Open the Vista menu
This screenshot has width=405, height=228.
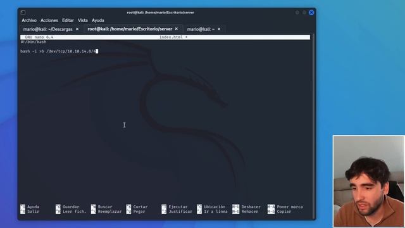(83, 20)
